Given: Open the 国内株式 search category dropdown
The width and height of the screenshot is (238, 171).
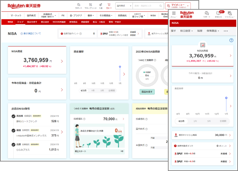Looking at the screenshot, I should click(124, 6).
